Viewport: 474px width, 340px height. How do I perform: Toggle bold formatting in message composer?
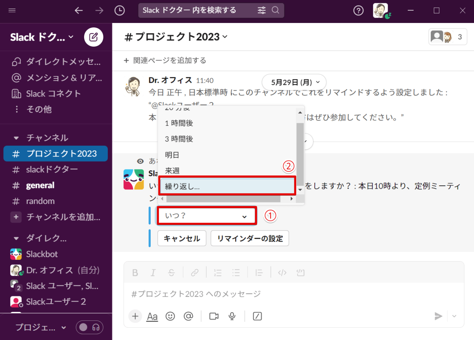point(135,273)
